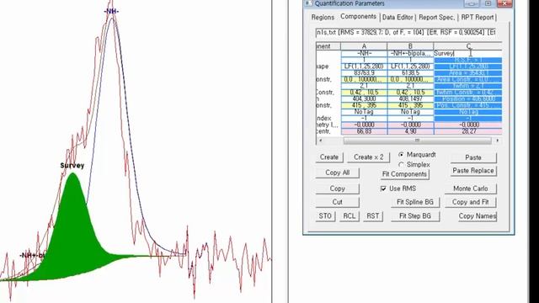Click position value 404.3000 in column A
Screen dimensions: 539x303
coord(364,99)
